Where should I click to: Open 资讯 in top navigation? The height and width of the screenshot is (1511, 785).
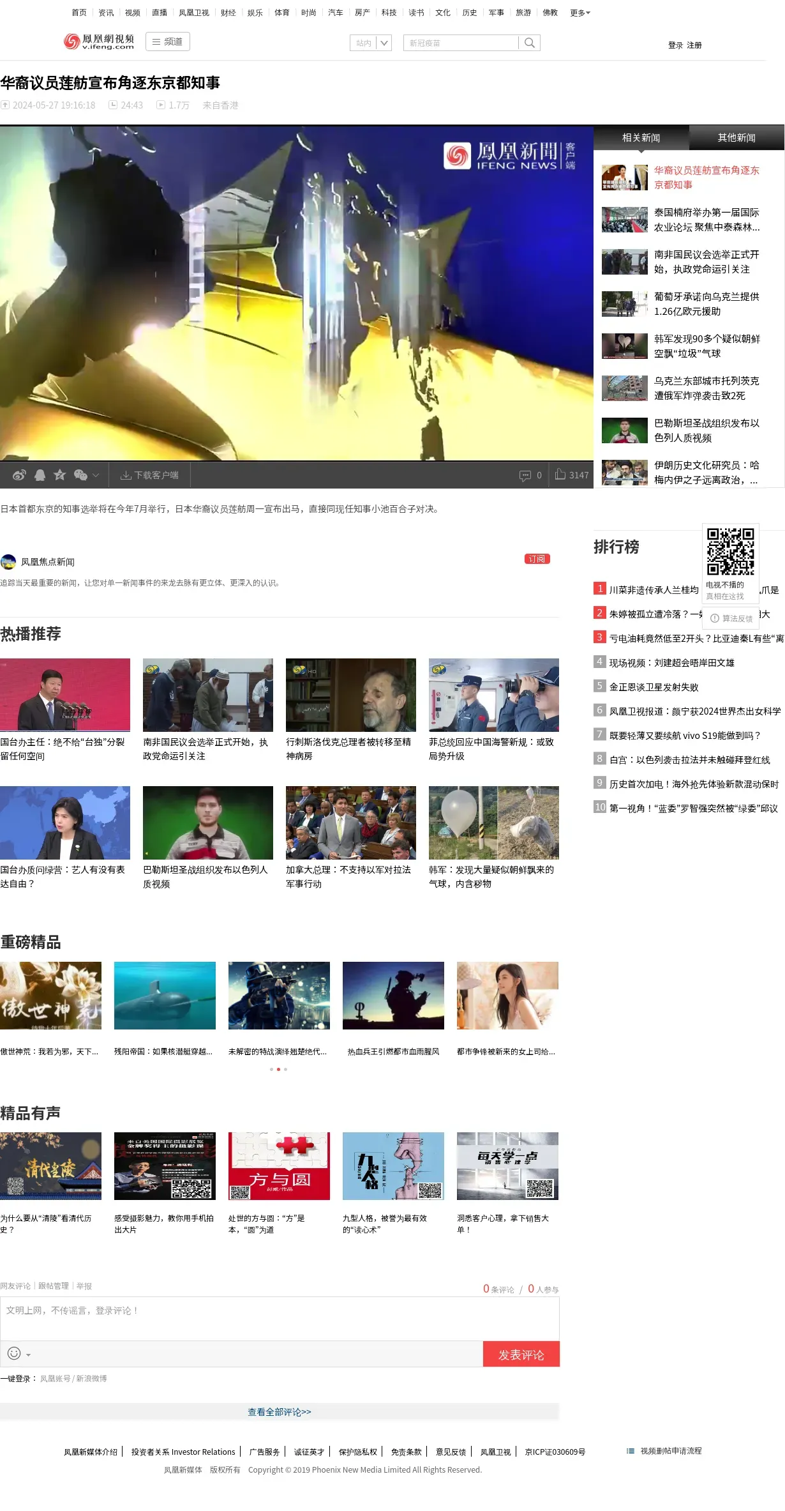tap(106, 13)
